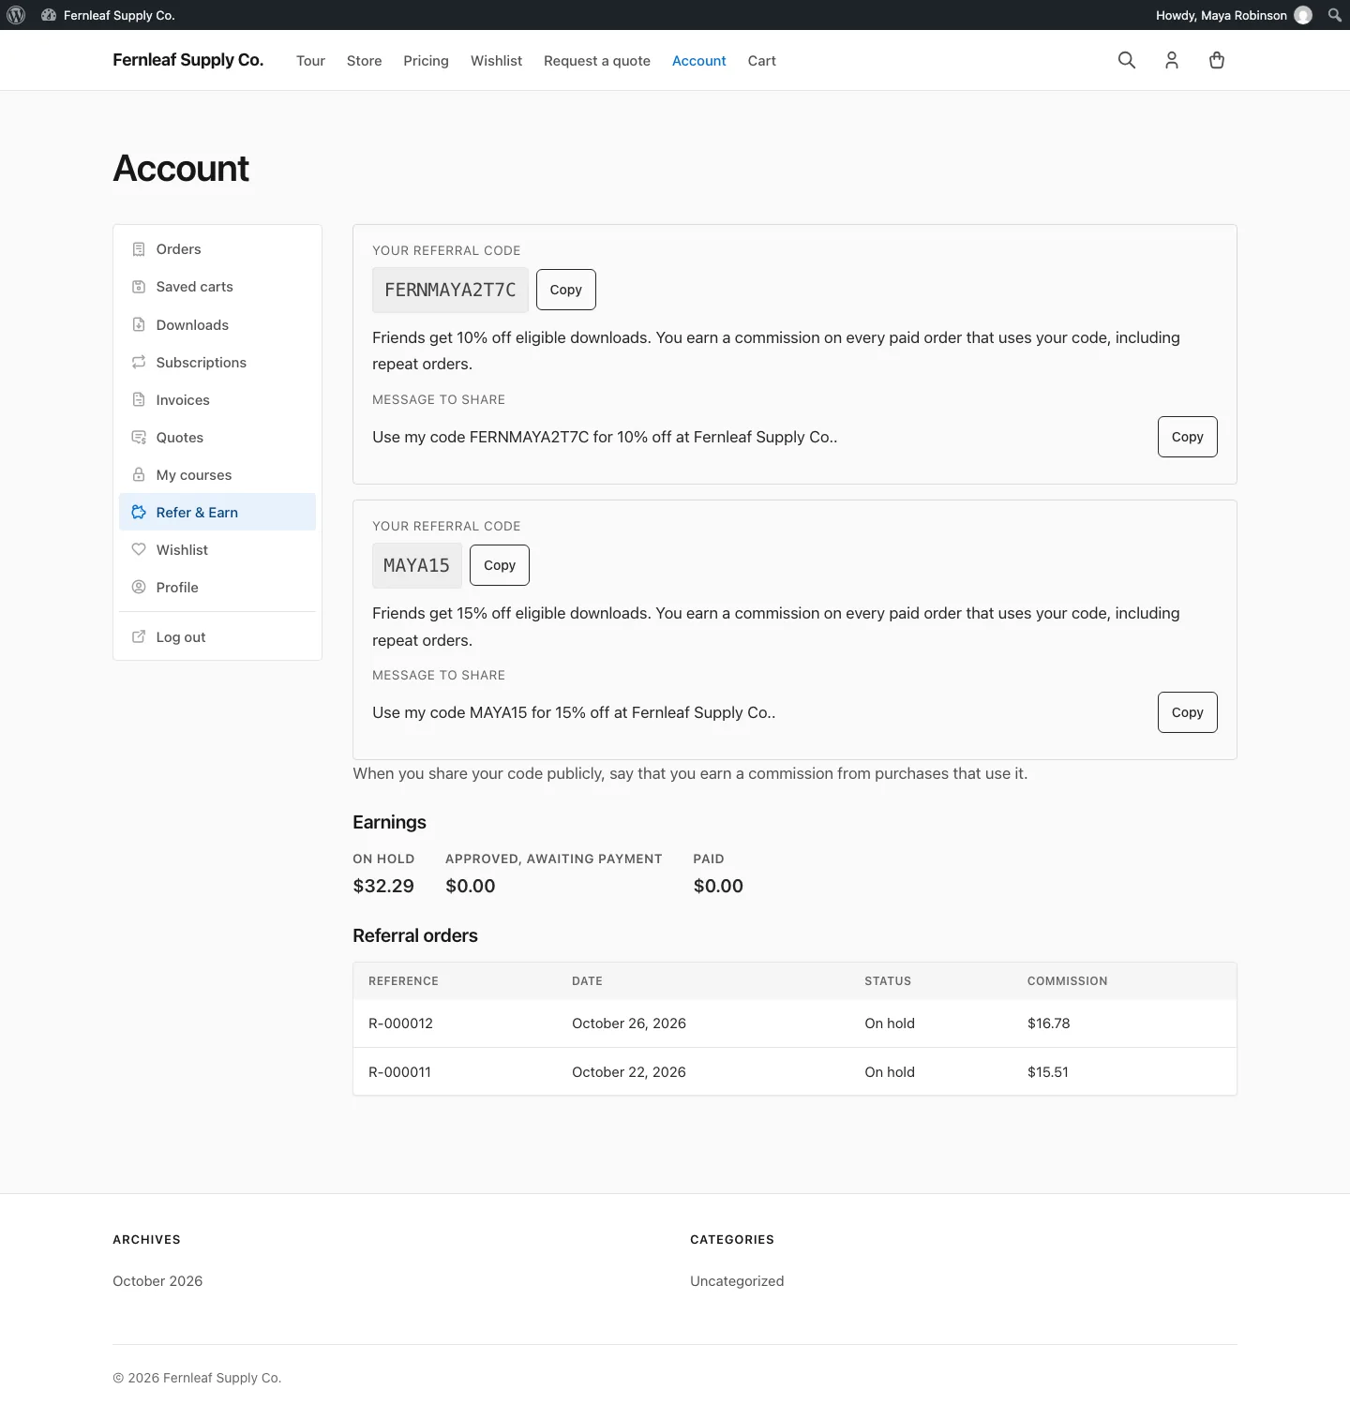Click the Downloads sidebar icon

click(139, 325)
